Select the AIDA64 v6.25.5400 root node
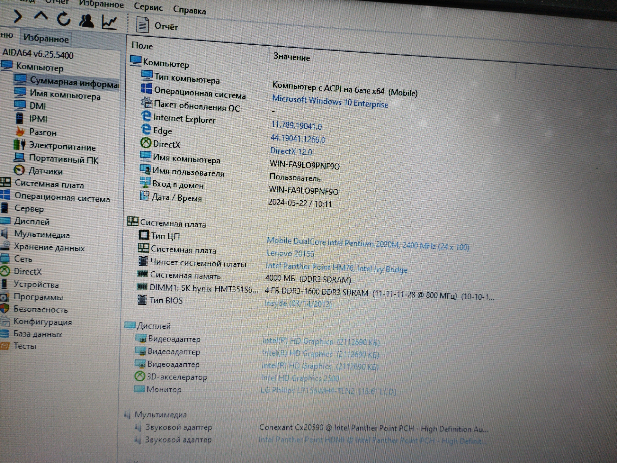This screenshot has width=617, height=463. 38,54
